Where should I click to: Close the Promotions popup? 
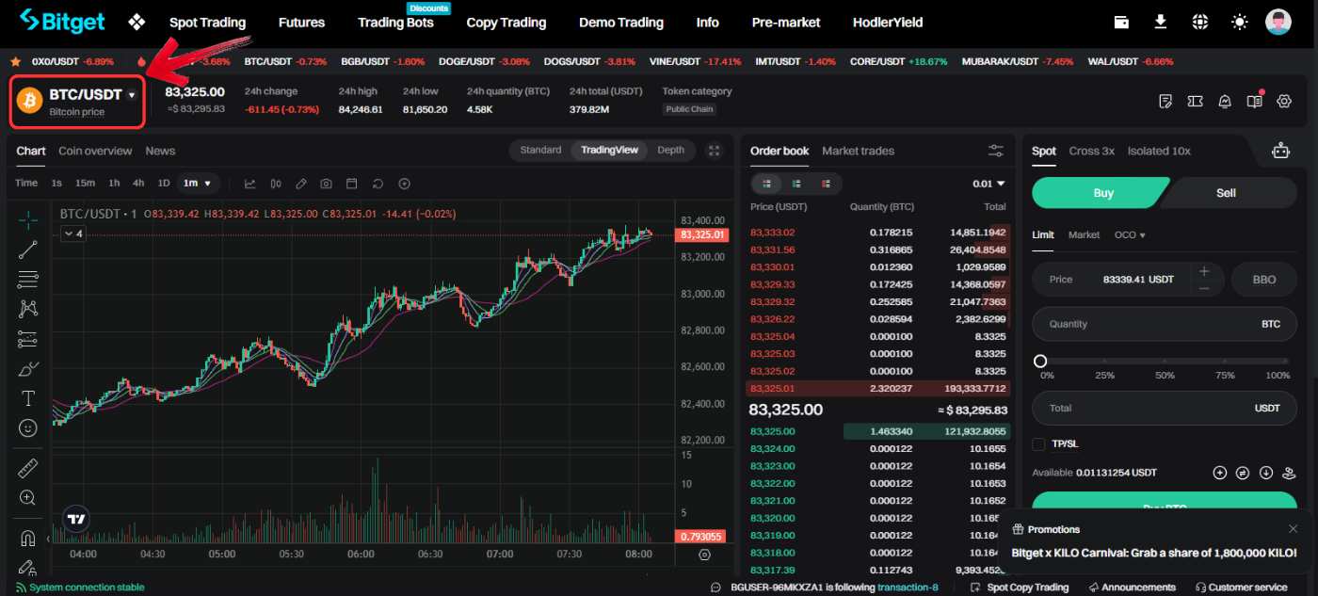1293,529
